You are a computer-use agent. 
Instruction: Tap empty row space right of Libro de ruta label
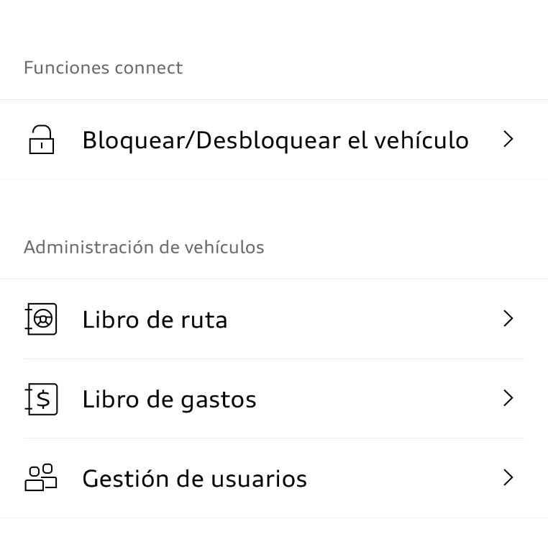pos(363,319)
